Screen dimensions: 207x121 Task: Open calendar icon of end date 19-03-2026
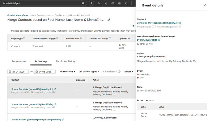pos(36,71)
